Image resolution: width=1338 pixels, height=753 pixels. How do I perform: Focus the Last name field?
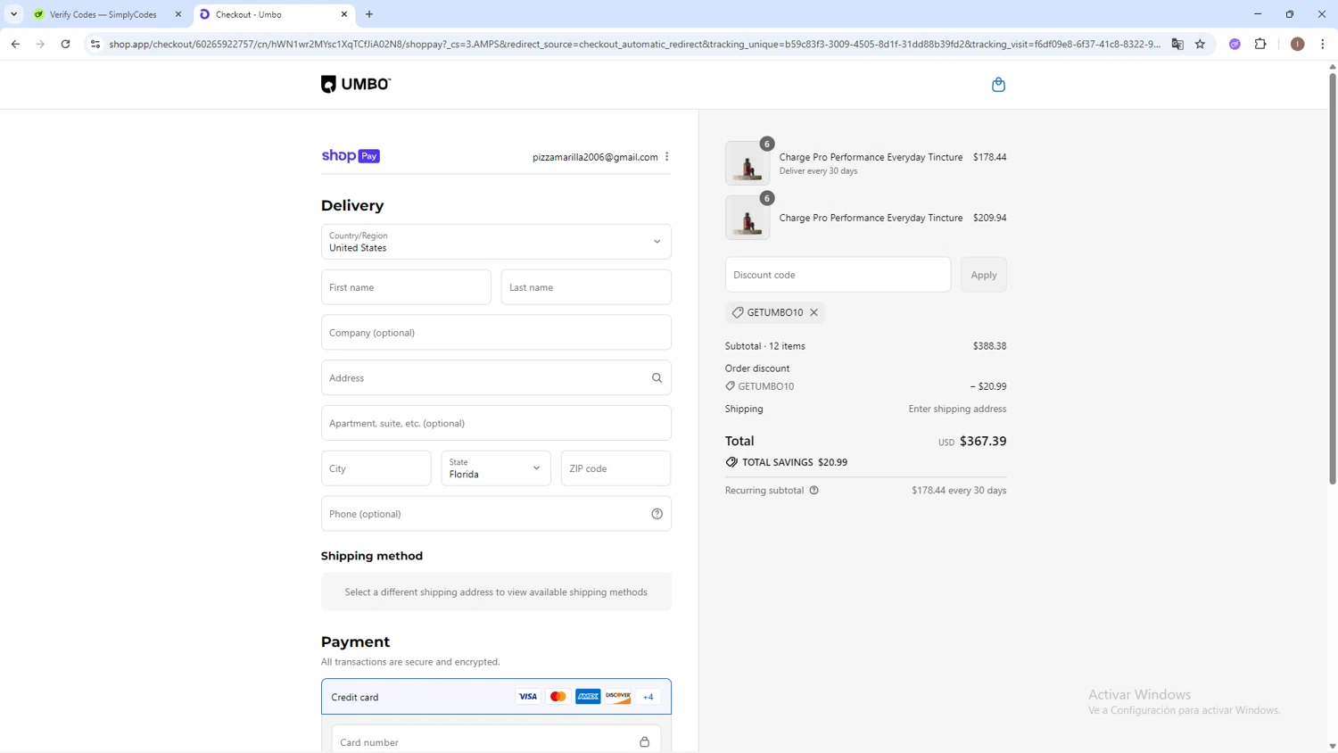click(586, 287)
